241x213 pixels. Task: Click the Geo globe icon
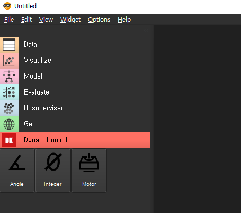pos(9,124)
